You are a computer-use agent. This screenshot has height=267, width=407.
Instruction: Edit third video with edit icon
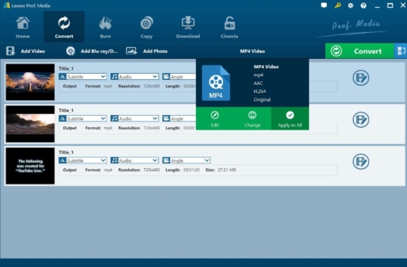point(361,161)
